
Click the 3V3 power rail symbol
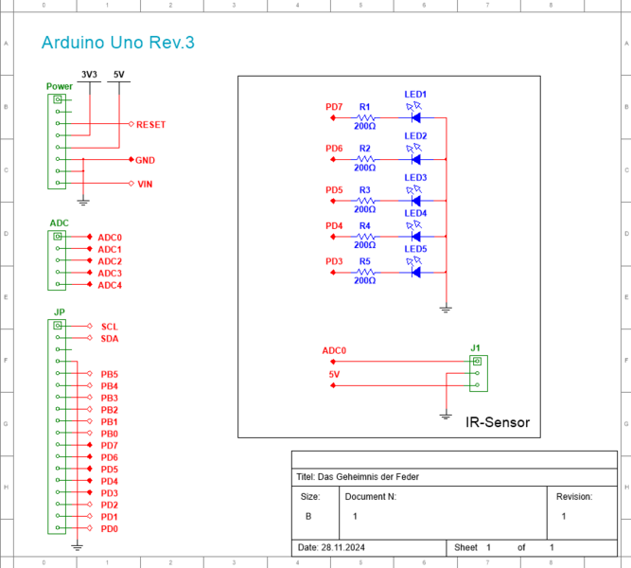click(89, 75)
